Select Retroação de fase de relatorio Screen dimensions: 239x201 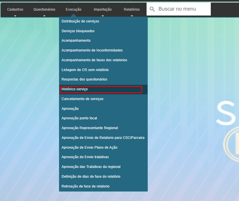coord(86,186)
